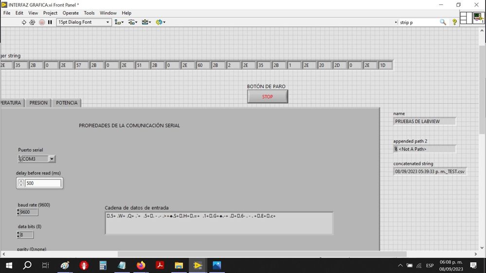Click the search magnifier icon
This screenshot has width=486, height=273.
pos(443,22)
